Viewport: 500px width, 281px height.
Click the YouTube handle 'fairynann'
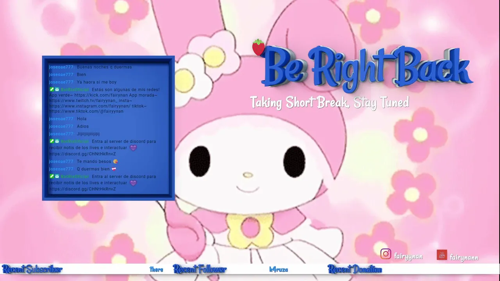464,258
